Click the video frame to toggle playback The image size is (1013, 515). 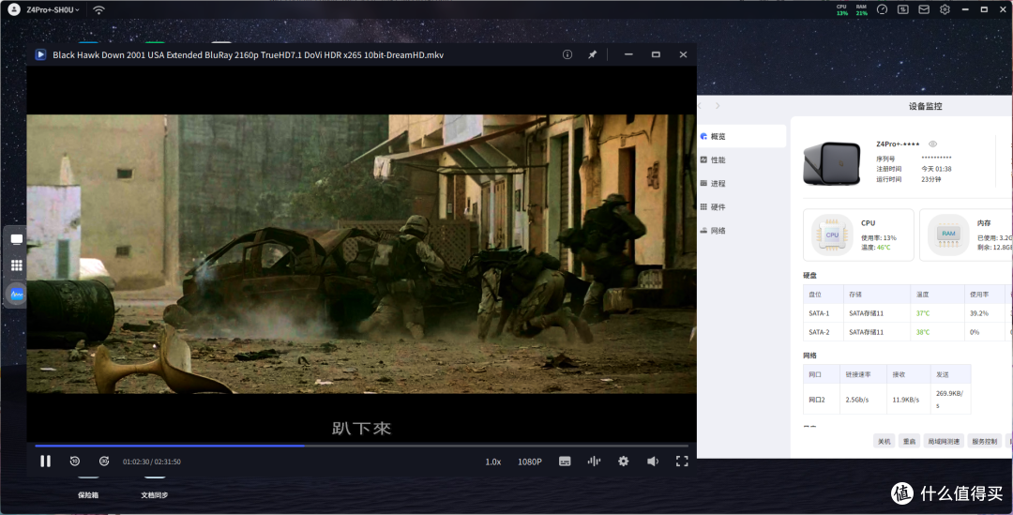(x=362, y=254)
